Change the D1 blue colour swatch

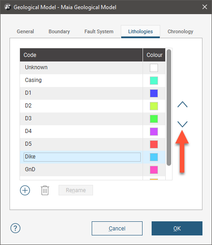pos(154,93)
